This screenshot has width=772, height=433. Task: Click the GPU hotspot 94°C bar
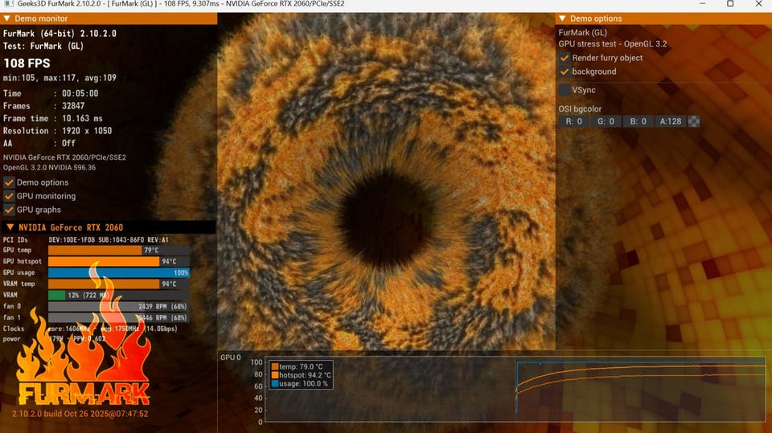[119, 261]
